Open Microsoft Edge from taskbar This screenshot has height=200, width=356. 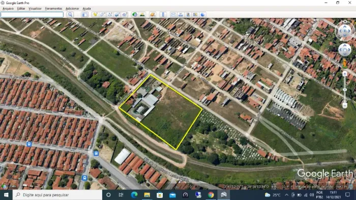134,195
